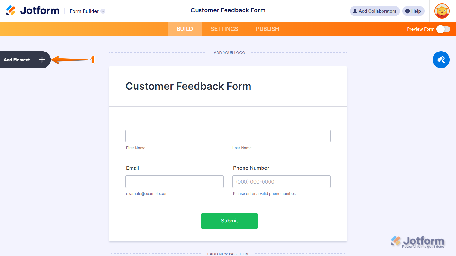Click the Email input field

pyautogui.click(x=174, y=182)
